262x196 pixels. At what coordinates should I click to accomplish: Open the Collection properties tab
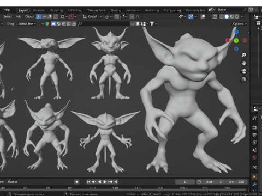coord(254,167)
